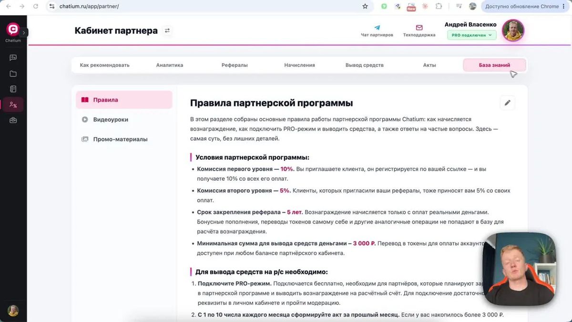
Task: Switch to Вывод средств tab
Action: 365,65
